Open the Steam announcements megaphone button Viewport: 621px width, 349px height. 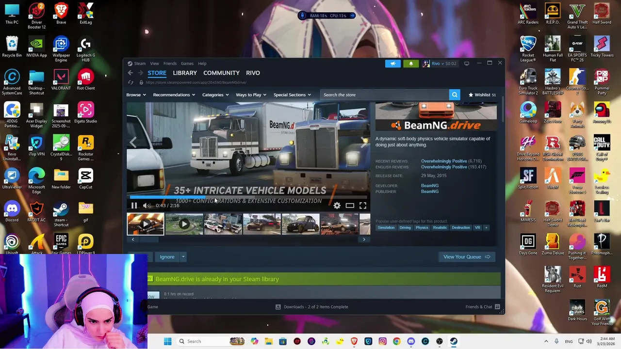tap(393, 63)
